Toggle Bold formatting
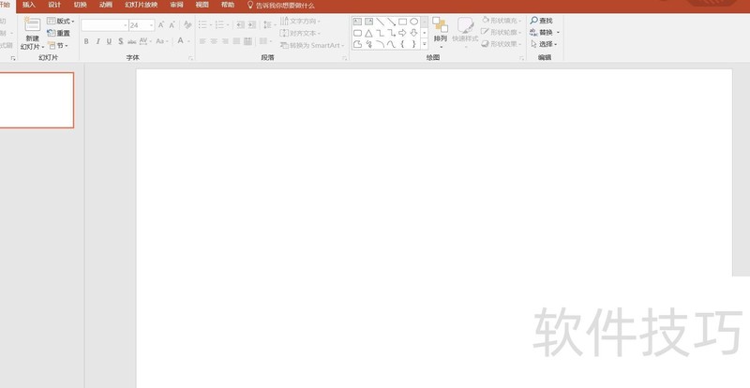750x388 pixels. tap(86, 41)
